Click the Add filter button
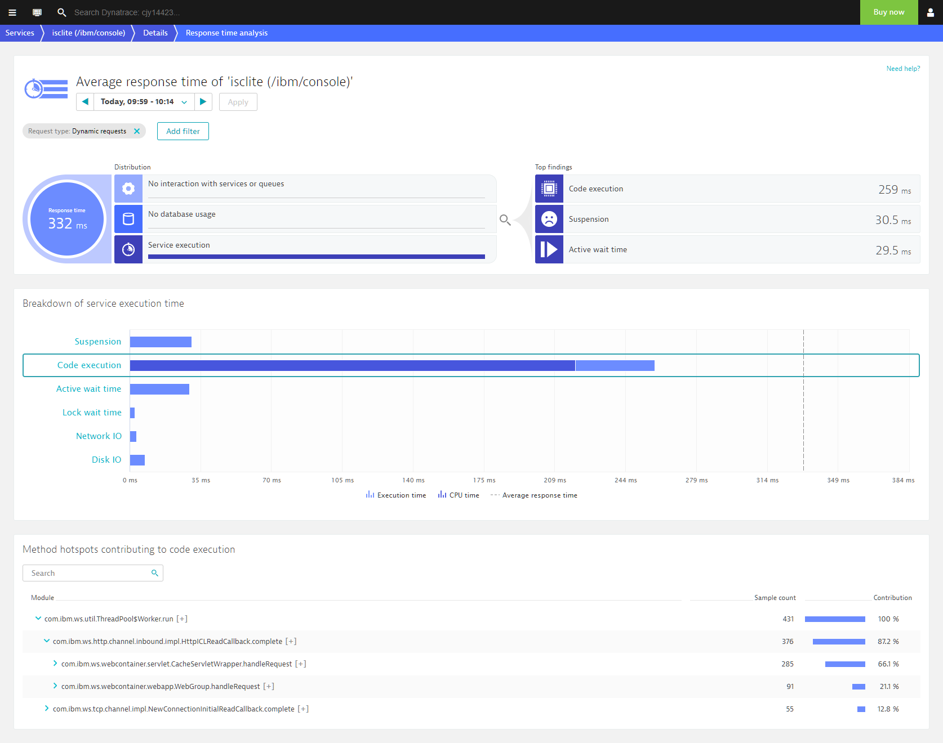Screen dimensions: 943x743 [183, 131]
